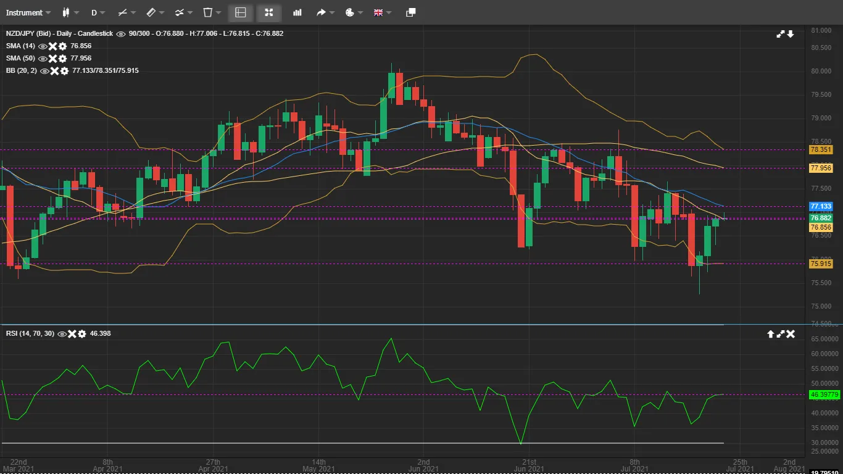This screenshot has height=474, width=843.
Task: Click the SMA (50) indicator label
Action: point(20,59)
